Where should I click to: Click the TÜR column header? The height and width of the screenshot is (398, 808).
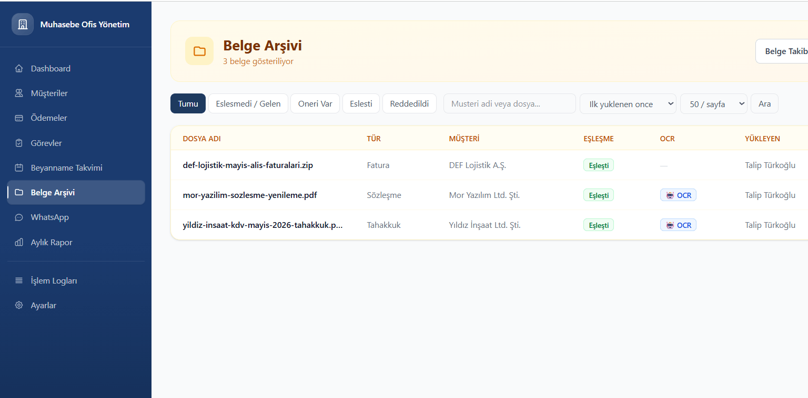click(373, 139)
